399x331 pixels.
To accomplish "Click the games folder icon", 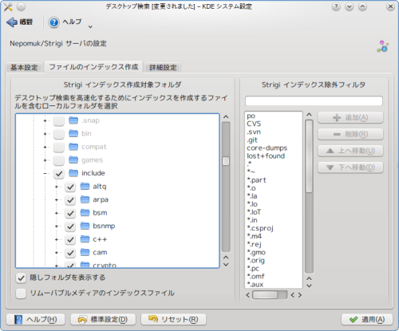I will tap(73, 160).
